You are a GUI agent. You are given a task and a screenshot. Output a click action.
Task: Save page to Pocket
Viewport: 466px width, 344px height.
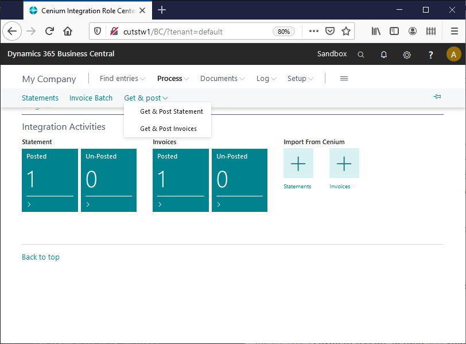330,31
